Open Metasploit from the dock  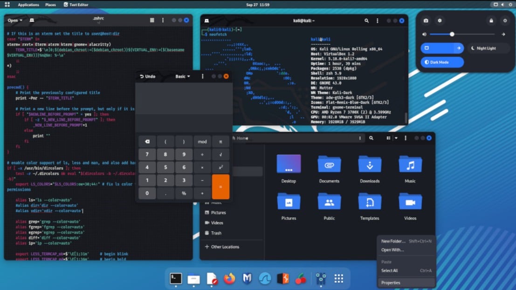click(247, 278)
